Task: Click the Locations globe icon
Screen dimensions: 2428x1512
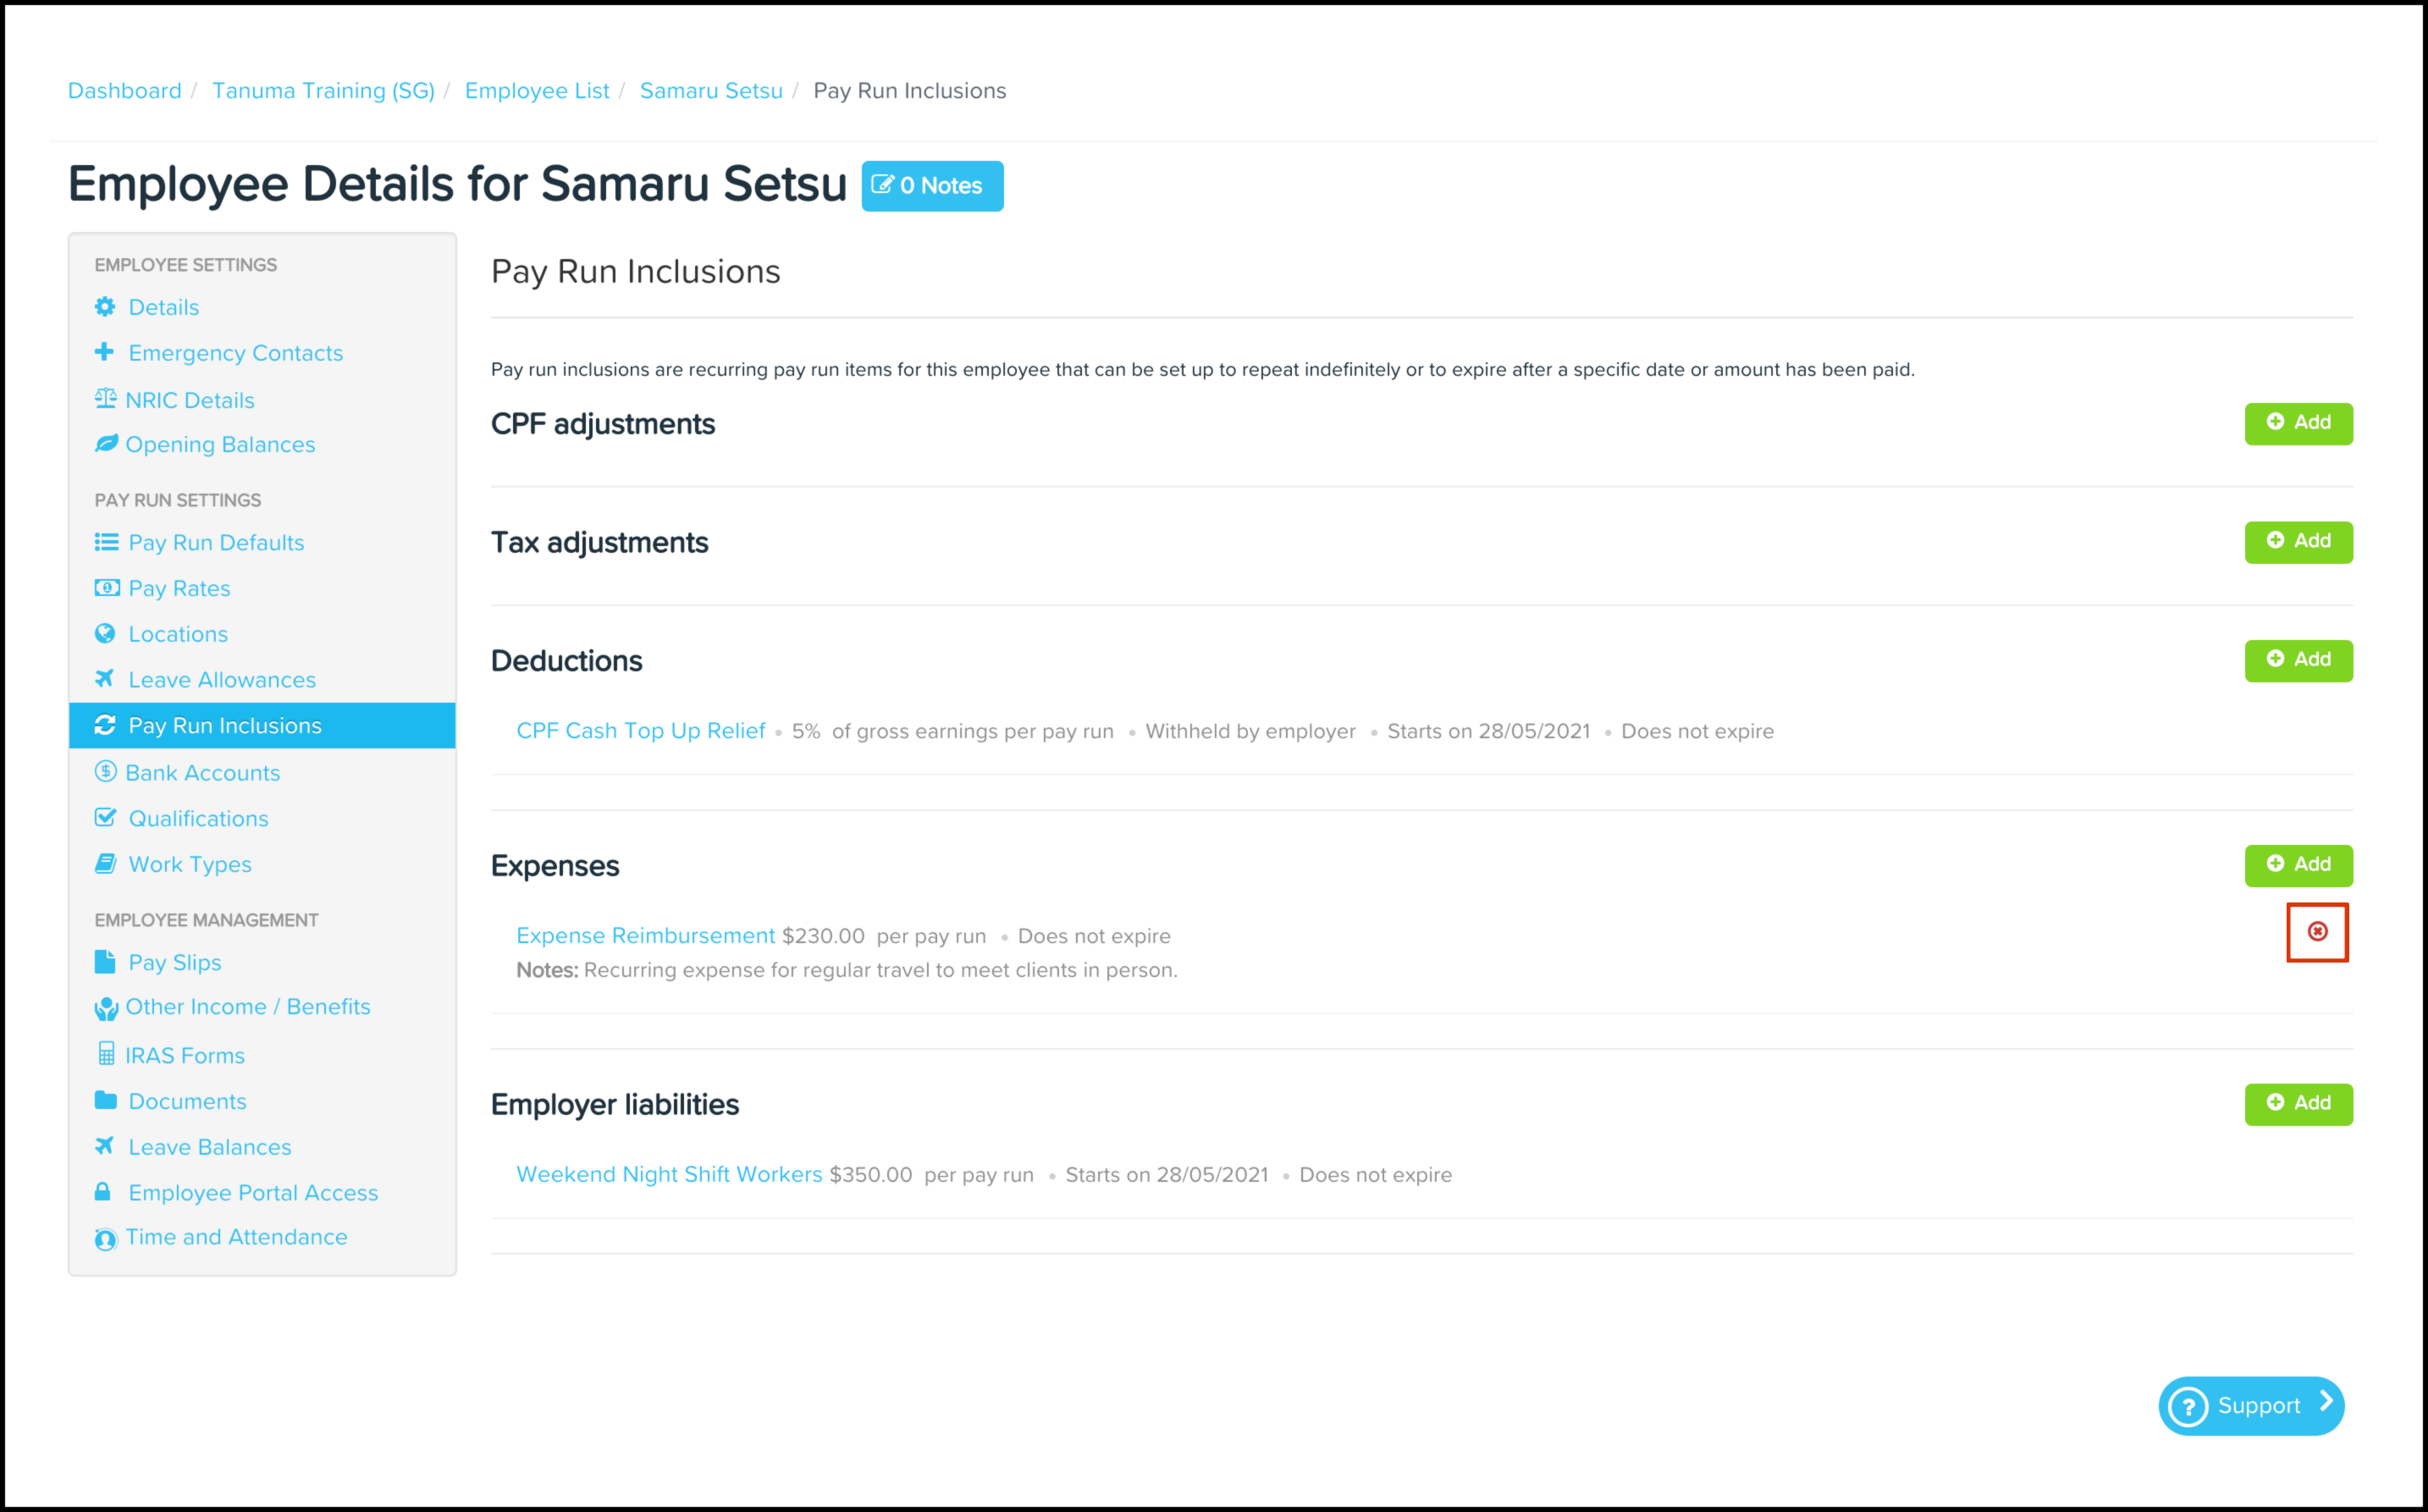Action: [105, 633]
